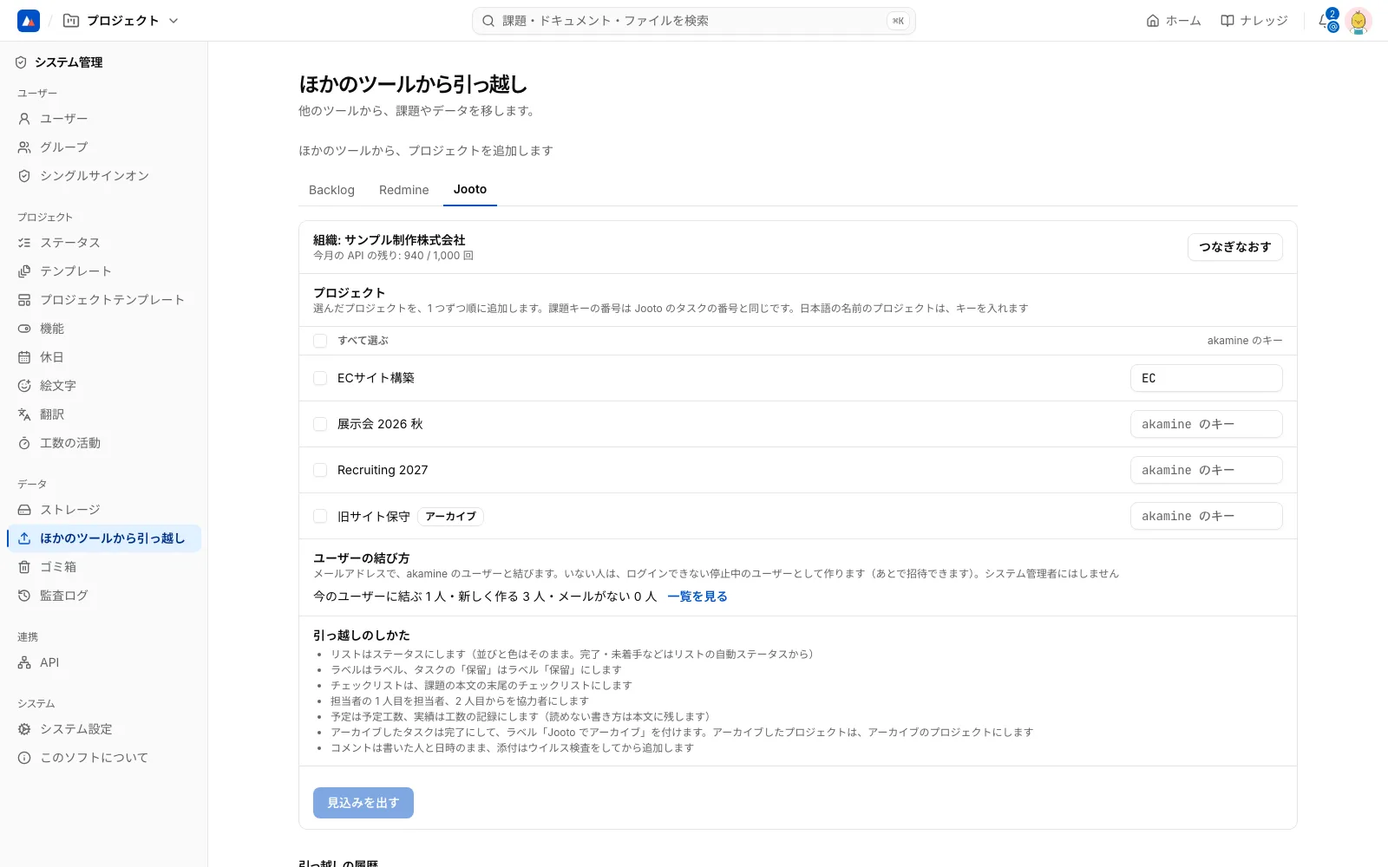Click the つなぎなおす button
Viewport: 1388px width, 867px height.
pos(1234,247)
